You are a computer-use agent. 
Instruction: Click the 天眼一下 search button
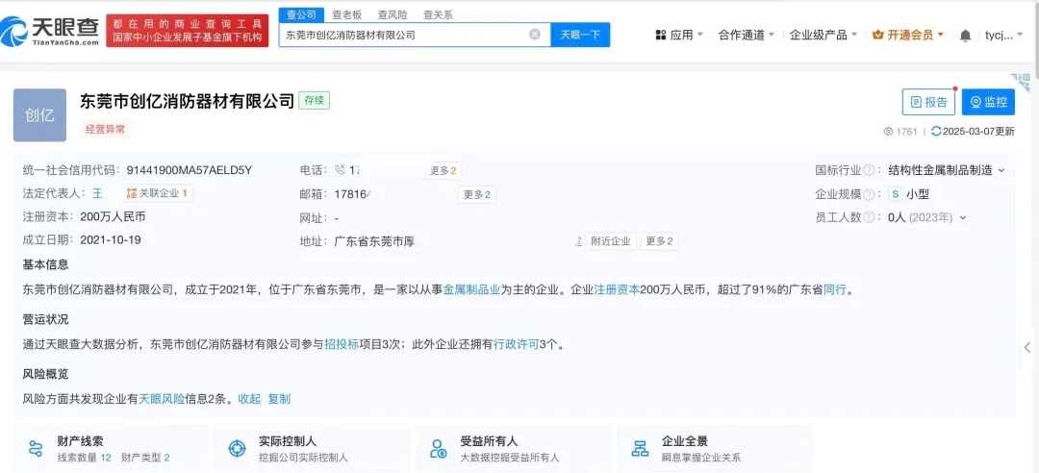tap(580, 35)
